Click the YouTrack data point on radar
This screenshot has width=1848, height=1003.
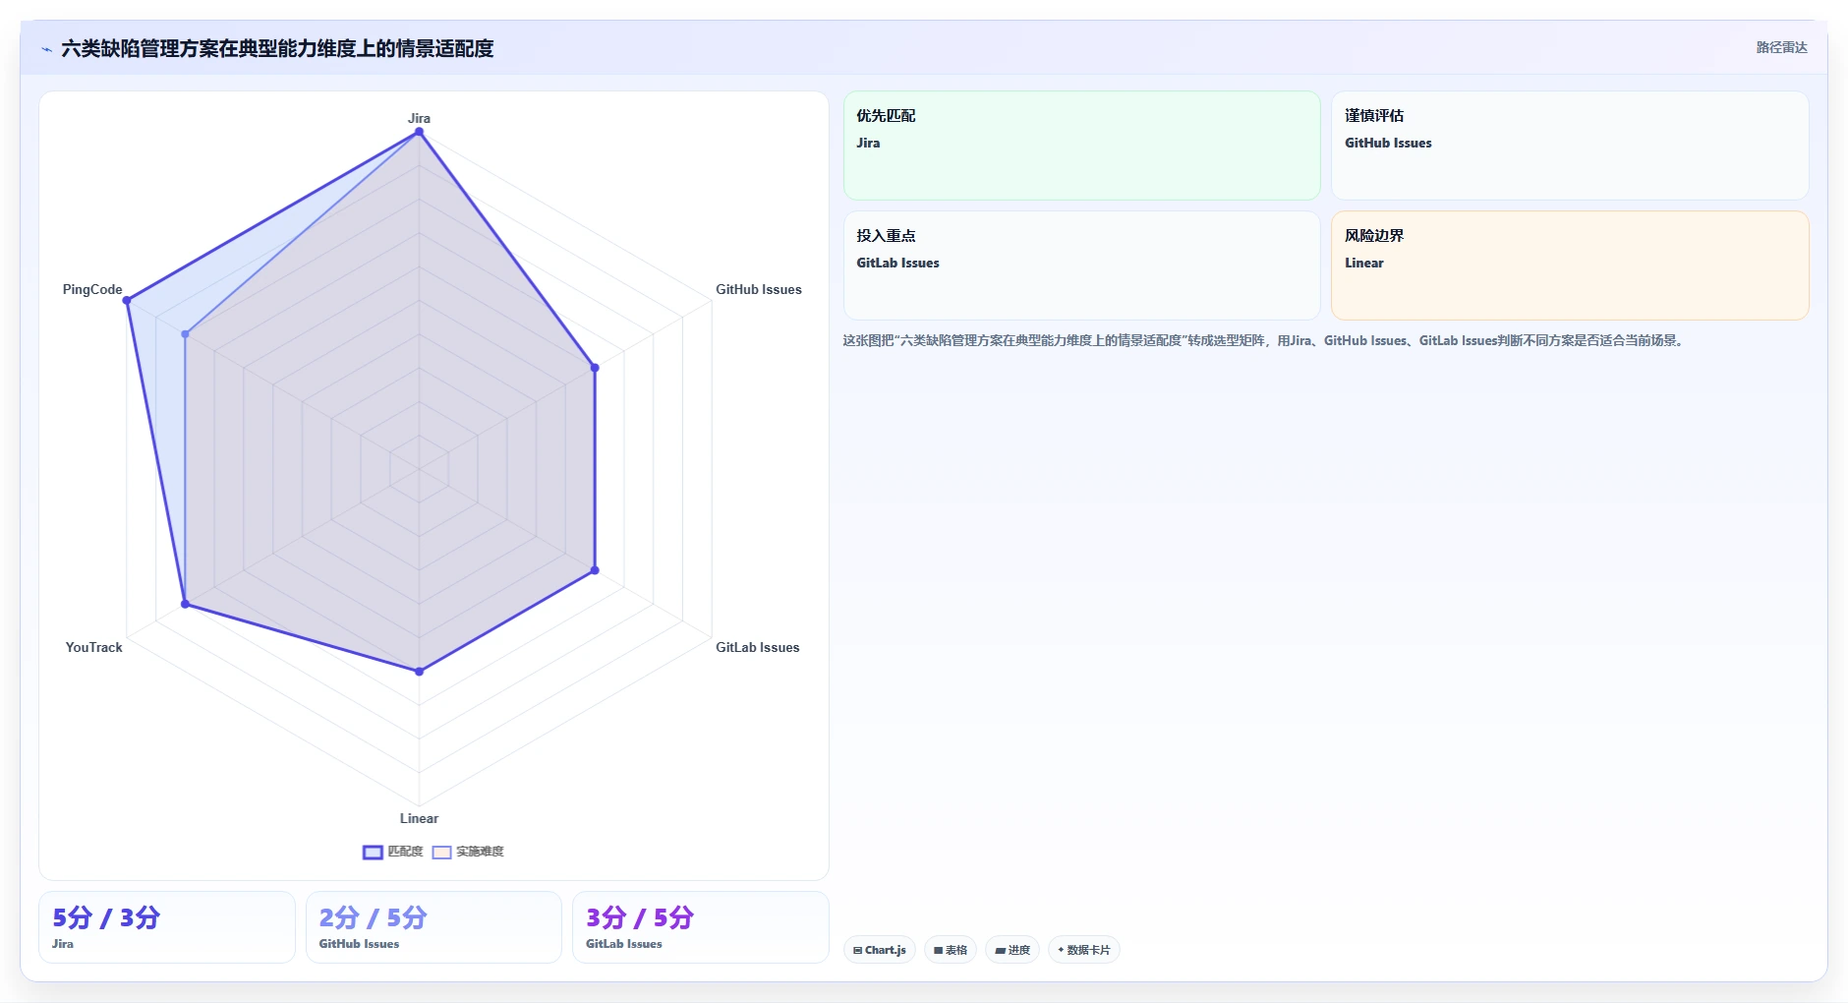click(185, 604)
